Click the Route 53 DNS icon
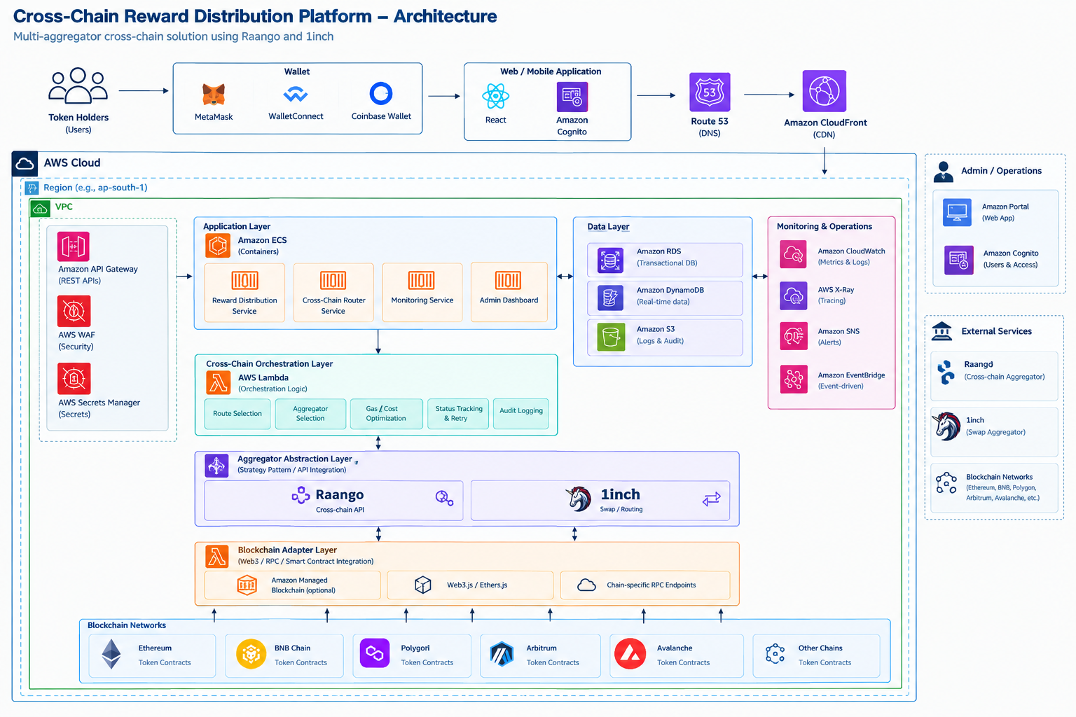The image size is (1076, 717). [x=710, y=92]
